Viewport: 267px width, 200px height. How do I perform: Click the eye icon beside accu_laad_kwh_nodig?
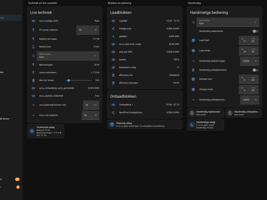point(113,44)
